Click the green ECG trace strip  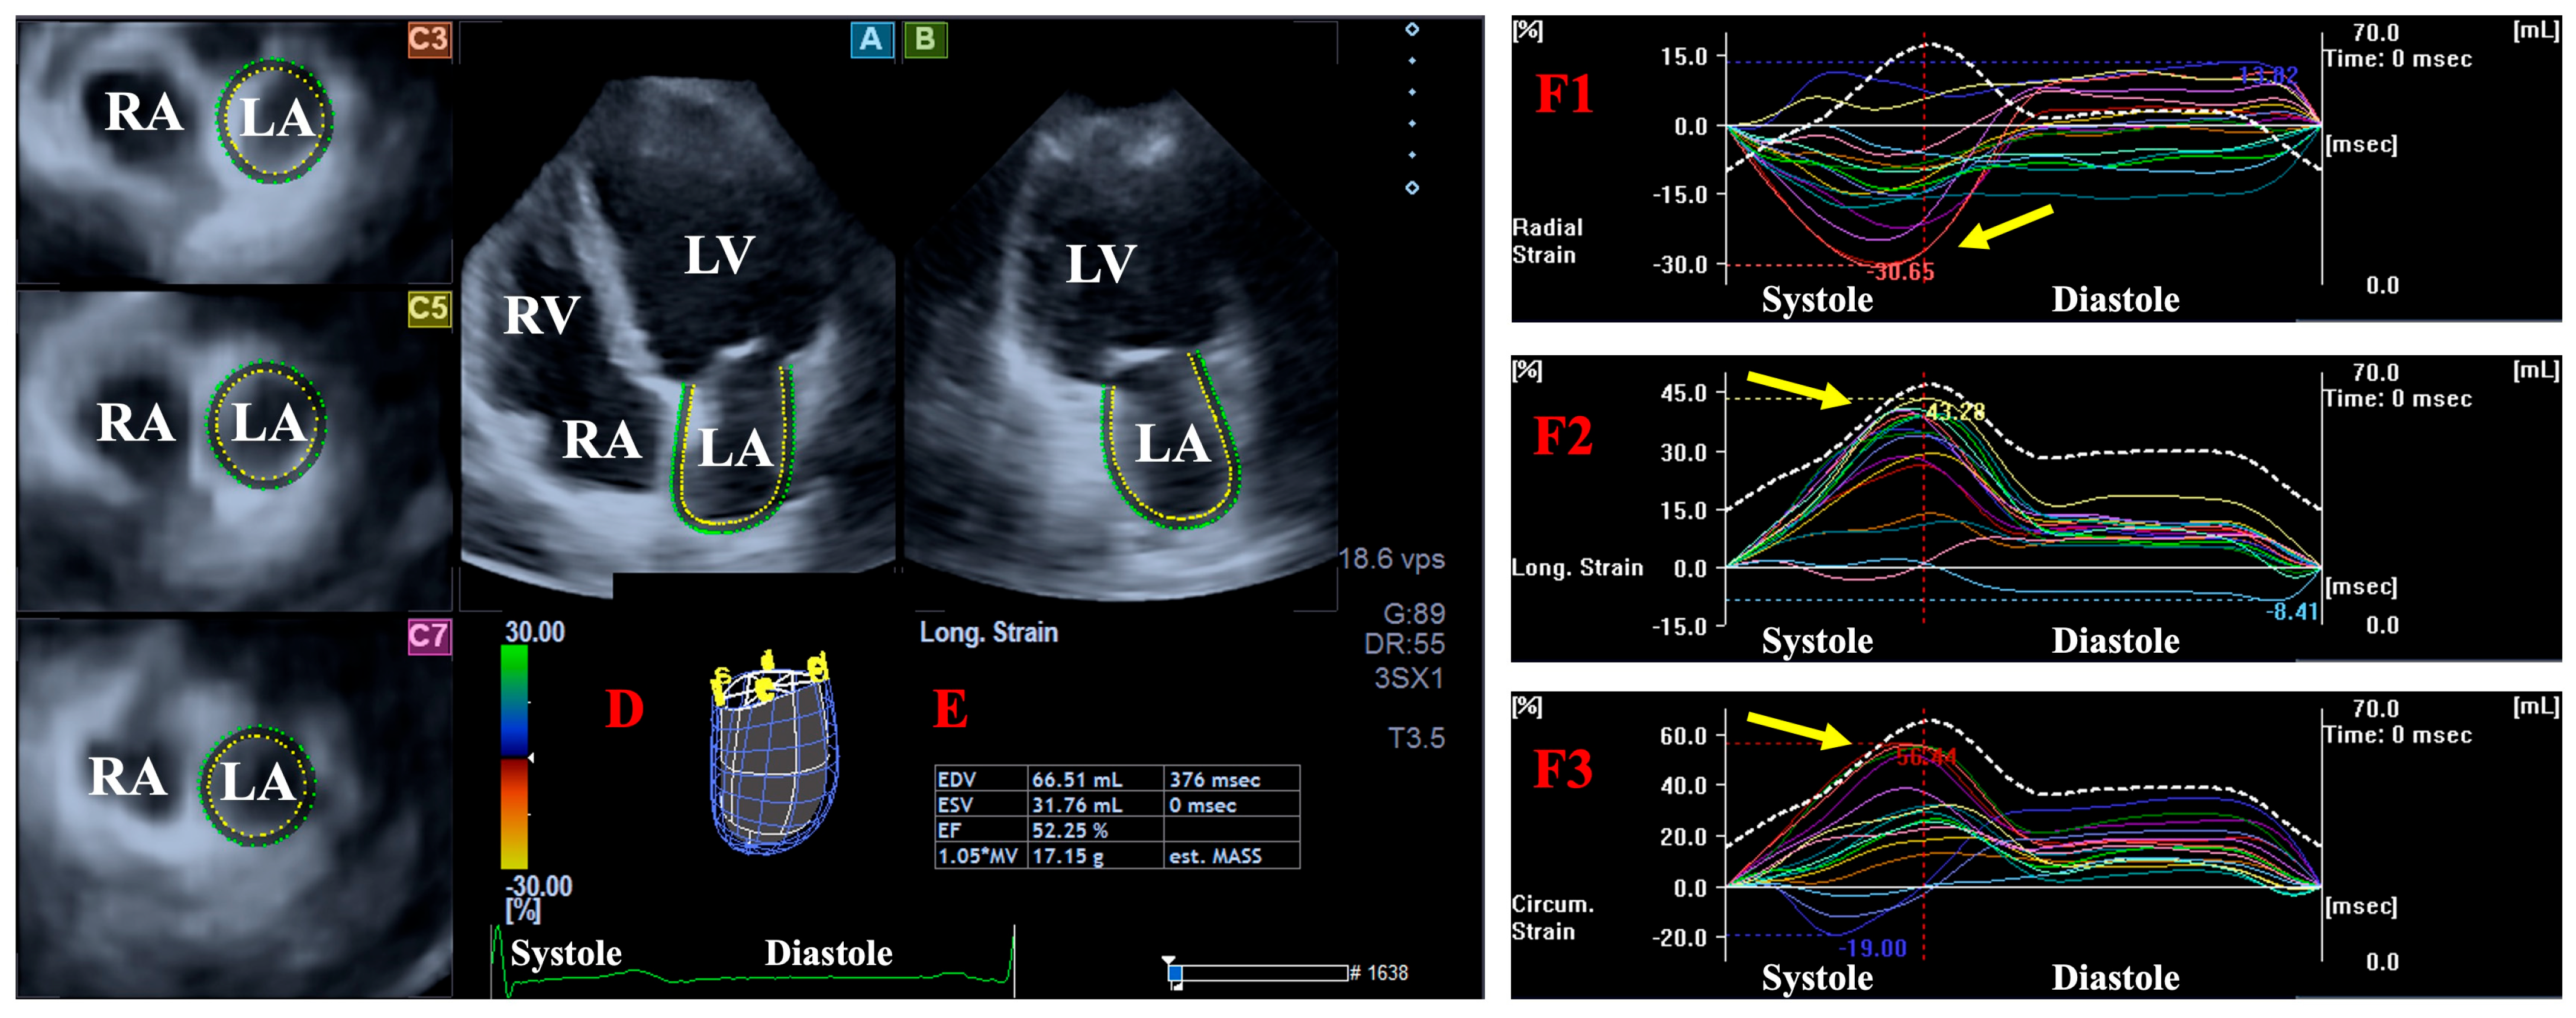pos(750,977)
